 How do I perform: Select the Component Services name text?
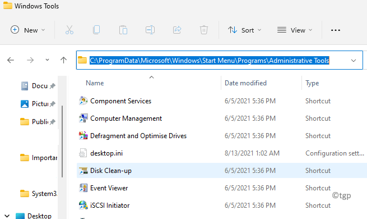pyautogui.click(x=121, y=101)
